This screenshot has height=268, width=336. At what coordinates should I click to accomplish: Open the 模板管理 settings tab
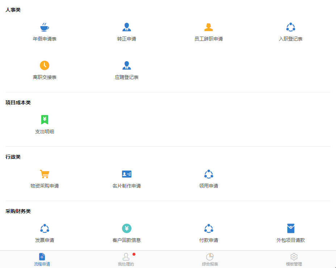coord(294,260)
